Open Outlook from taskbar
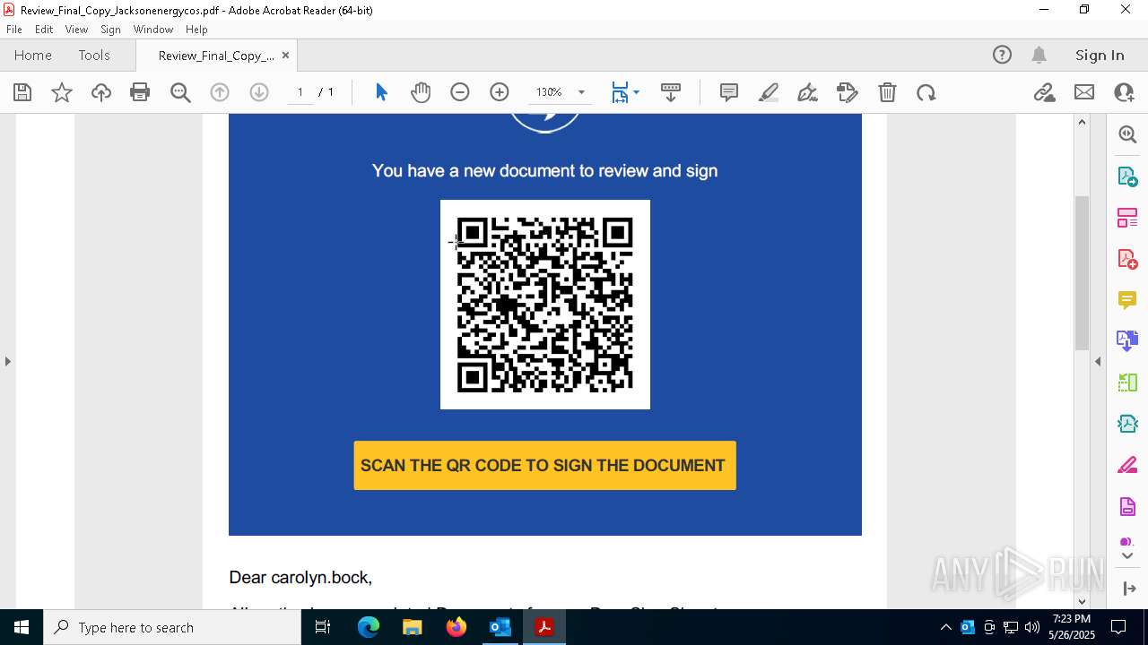Image resolution: width=1148 pixels, height=645 pixels. tap(500, 627)
